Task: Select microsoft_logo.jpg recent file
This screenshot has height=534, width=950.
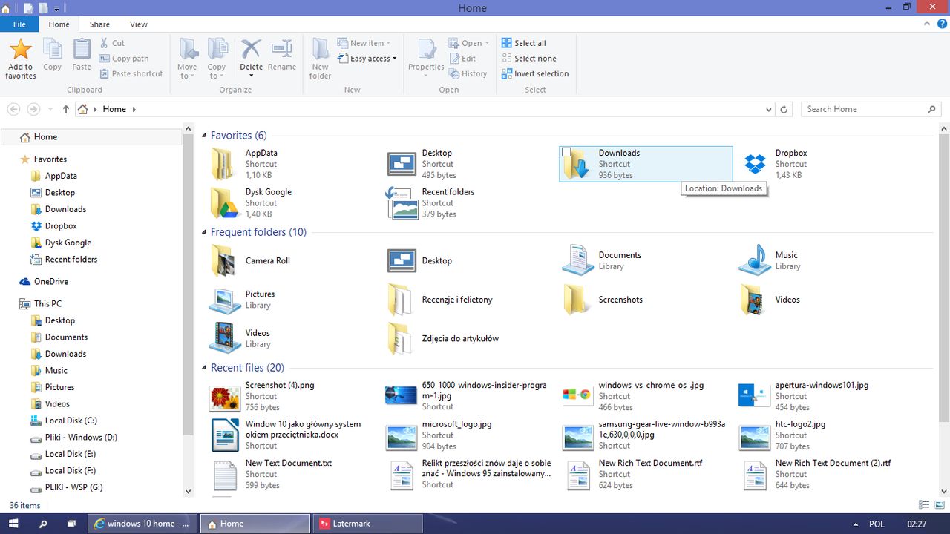Action: point(469,435)
